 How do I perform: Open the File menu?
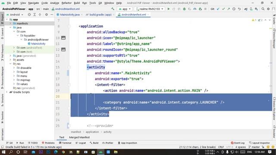[9, 3]
